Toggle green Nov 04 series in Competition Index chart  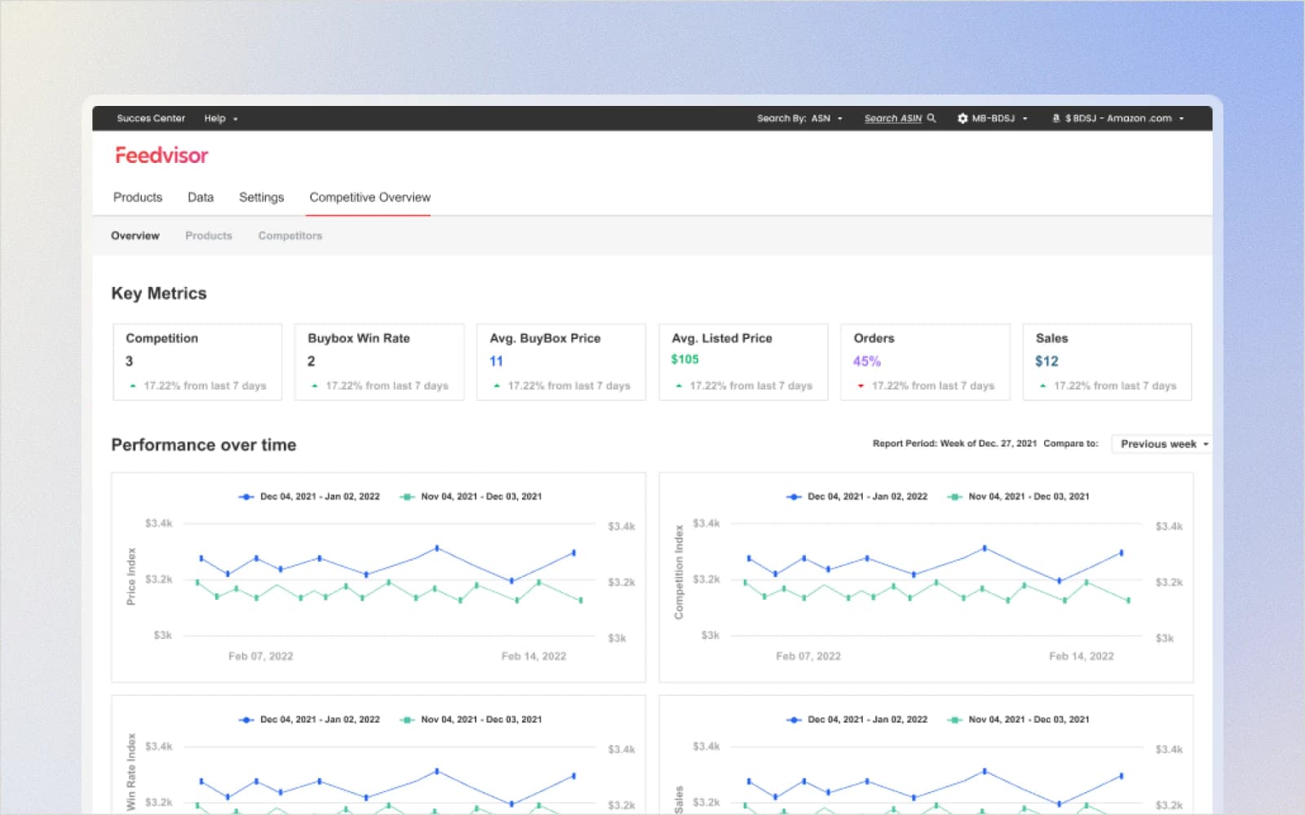click(1018, 496)
